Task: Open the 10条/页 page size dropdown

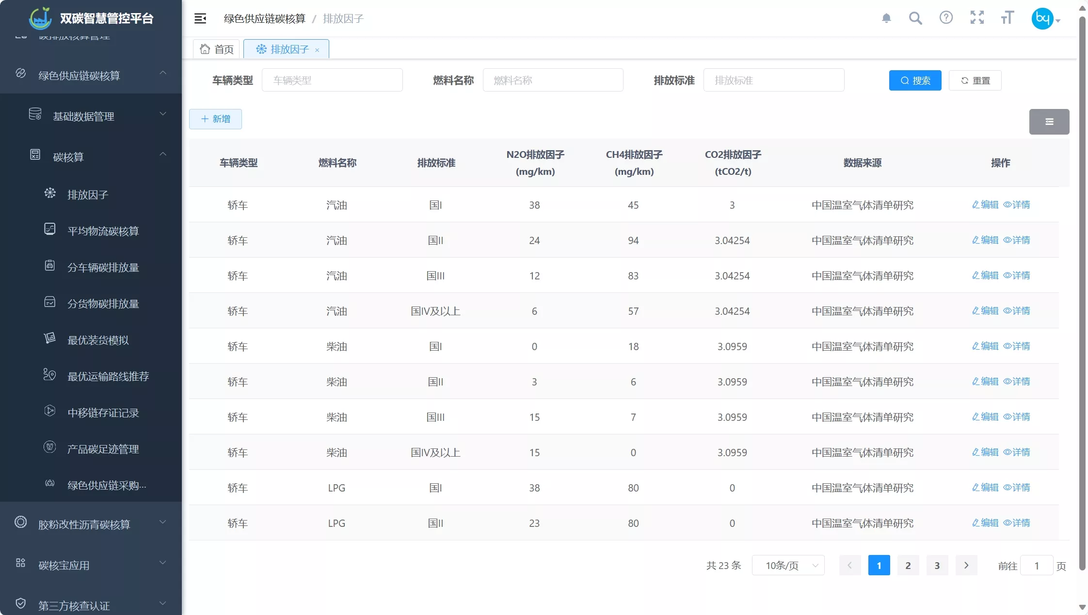Action: 788,566
